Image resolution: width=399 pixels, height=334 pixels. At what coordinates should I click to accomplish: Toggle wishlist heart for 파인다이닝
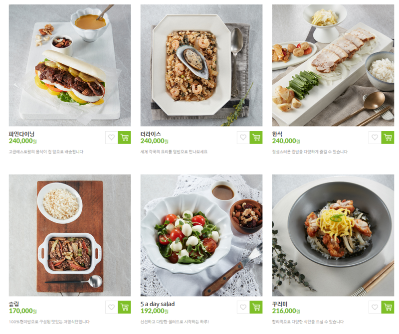pos(112,138)
